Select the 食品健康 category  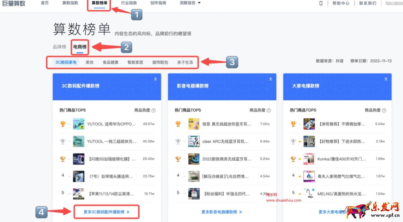pyautogui.click(x=110, y=62)
